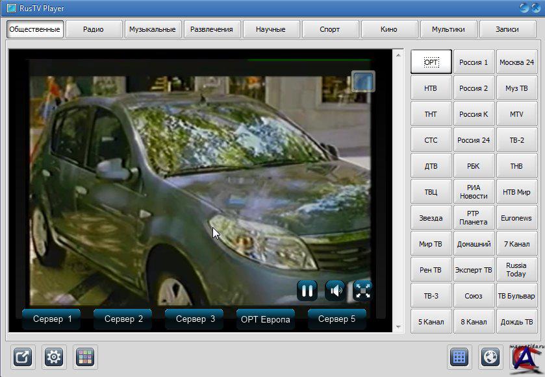Select the НТВ channel
The height and width of the screenshot is (377, 545).
pos(431,88)
